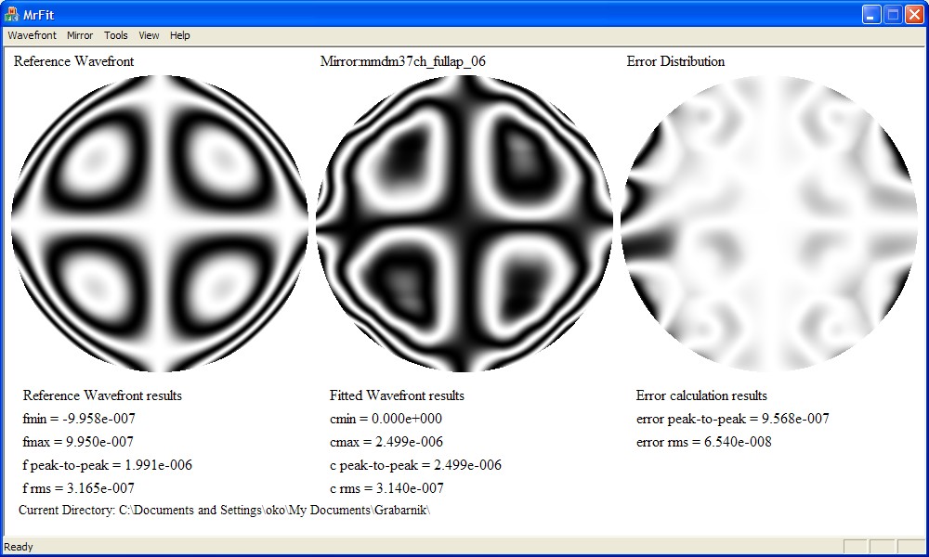Minimize the MrFit window
This screenshot has width=929, height=557.
coord(871,14)
